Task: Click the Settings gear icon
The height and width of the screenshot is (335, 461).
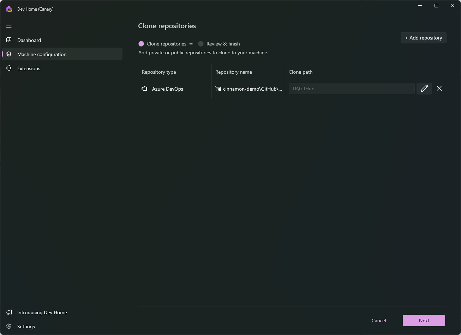Action: pos(9,327)
